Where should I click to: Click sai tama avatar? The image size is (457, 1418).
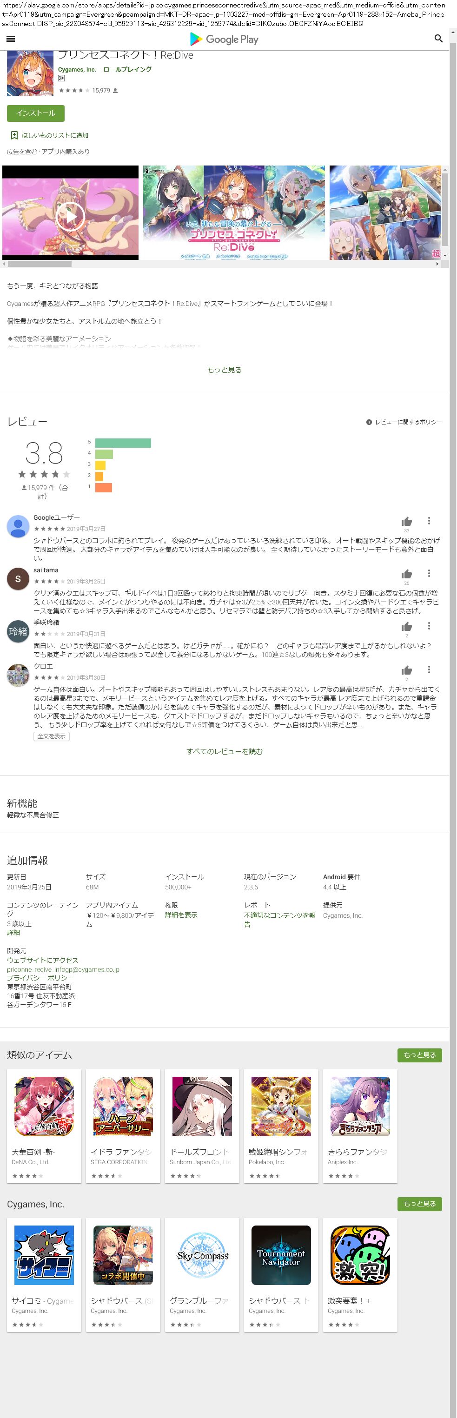click(x=18, y=578)
